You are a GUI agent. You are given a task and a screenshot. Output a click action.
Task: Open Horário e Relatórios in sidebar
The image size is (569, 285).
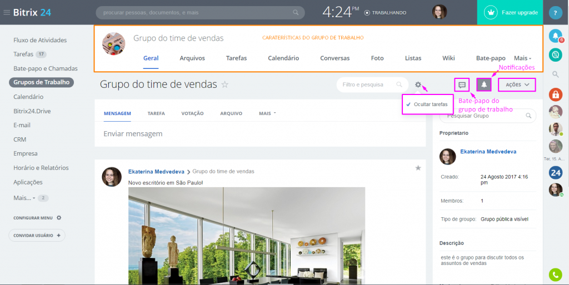[x=41, y=168]
